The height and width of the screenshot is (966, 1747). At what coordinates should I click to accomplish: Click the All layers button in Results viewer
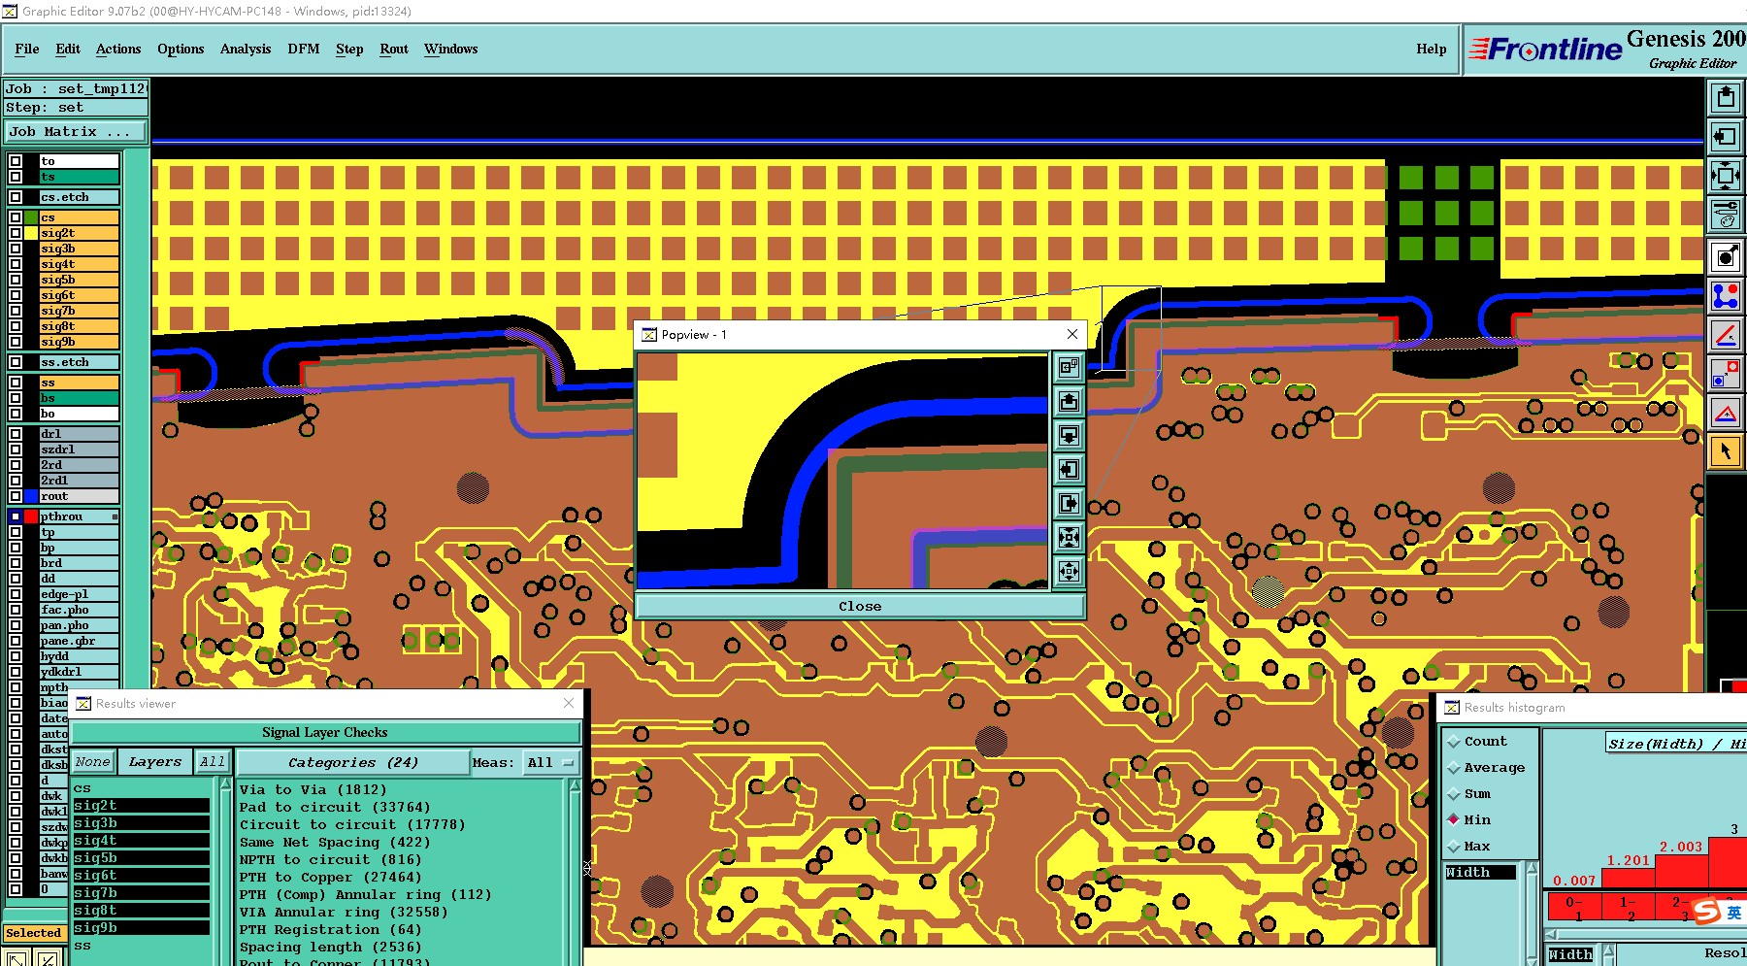click(x=213, y=762)
